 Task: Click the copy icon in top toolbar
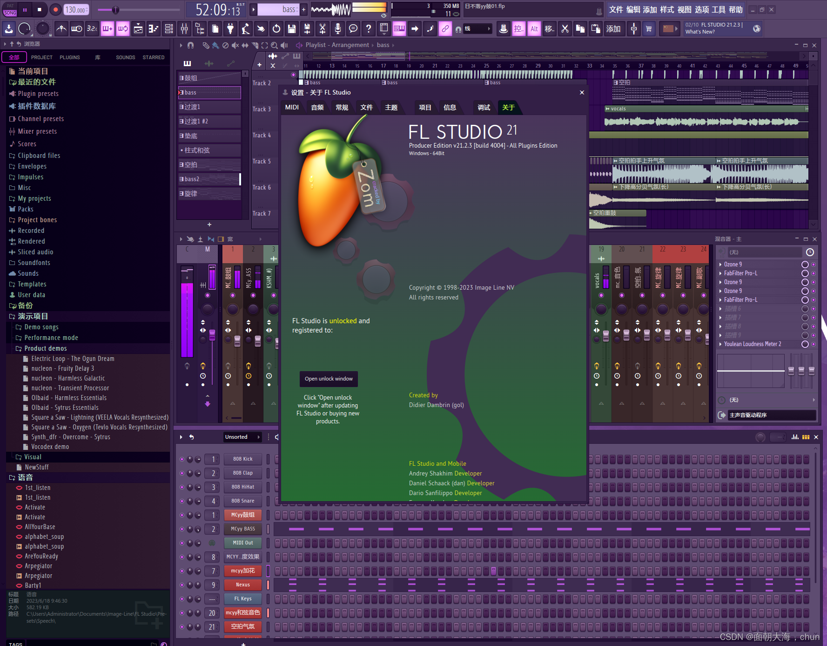pyautogui.click(x=580, y=29)
